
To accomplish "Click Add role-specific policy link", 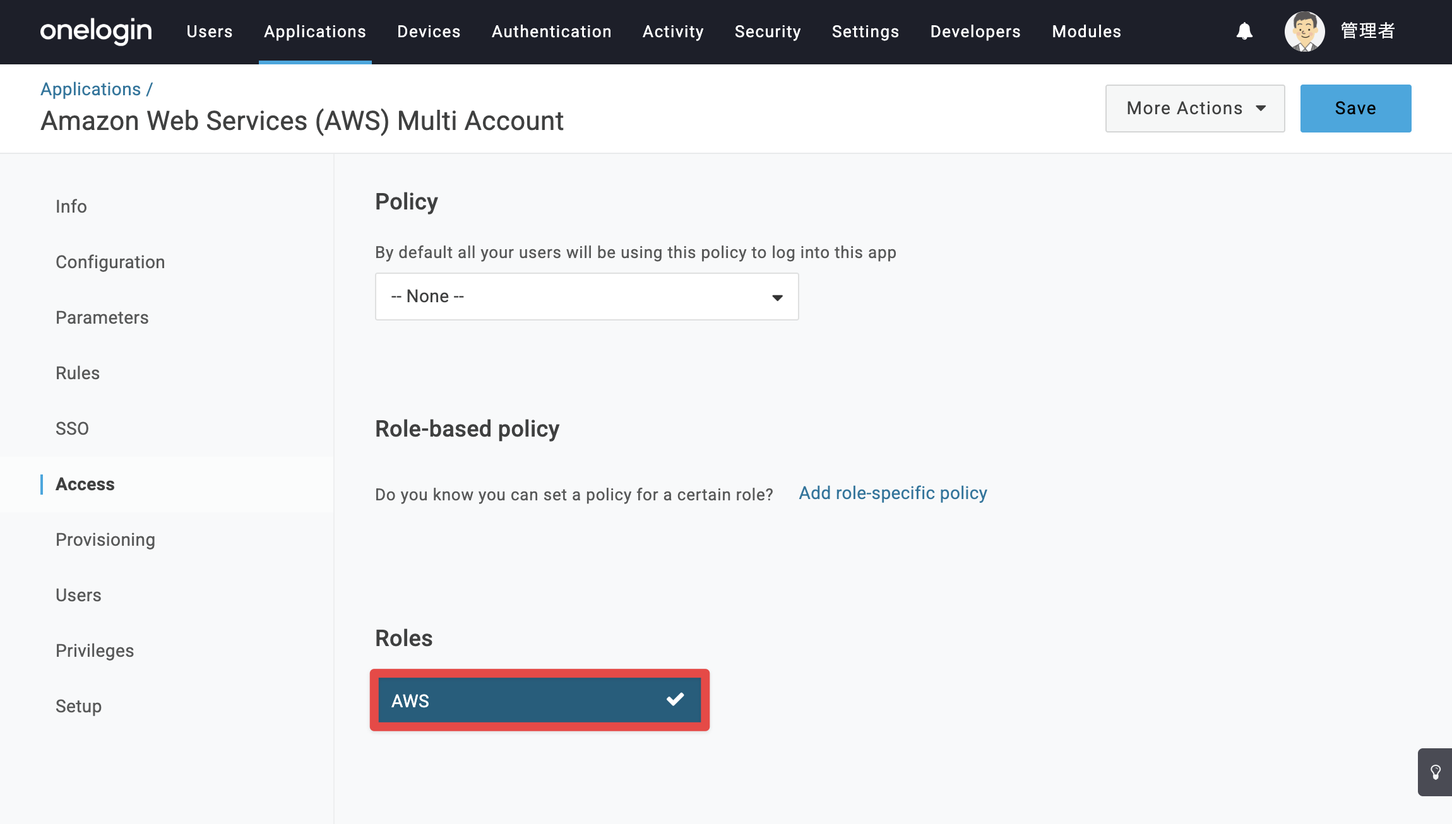I will tap(893, 493).
